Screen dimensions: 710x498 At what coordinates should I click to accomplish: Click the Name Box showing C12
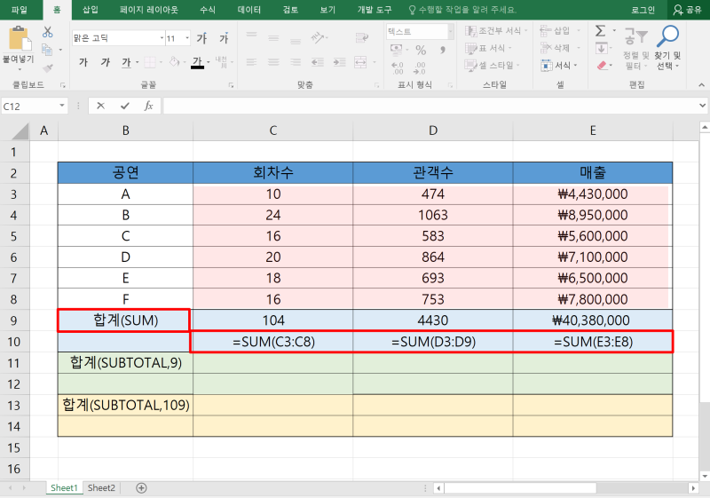pyautogui.click(x=34, y=106)
